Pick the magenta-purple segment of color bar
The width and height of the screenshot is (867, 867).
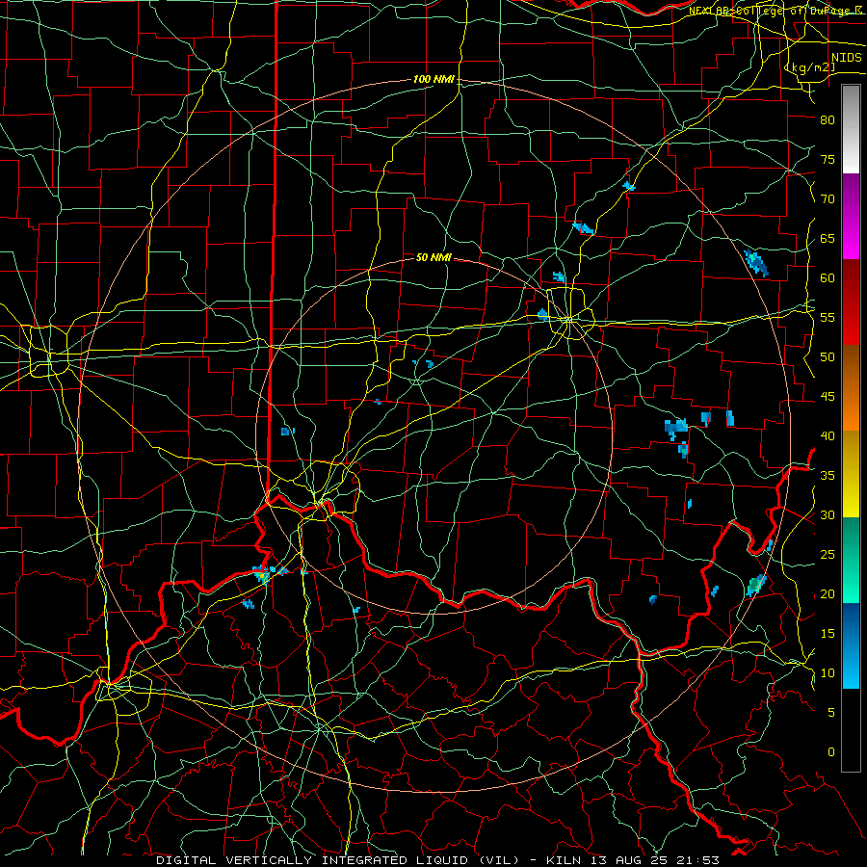point(851,217)
